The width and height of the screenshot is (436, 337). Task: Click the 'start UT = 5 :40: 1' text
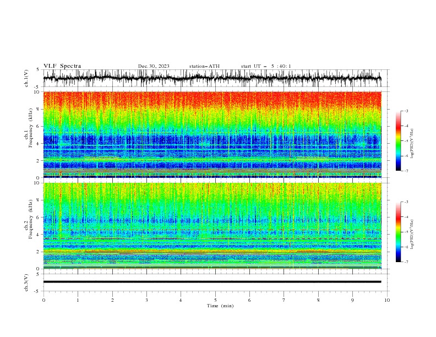tap(266, 66)
